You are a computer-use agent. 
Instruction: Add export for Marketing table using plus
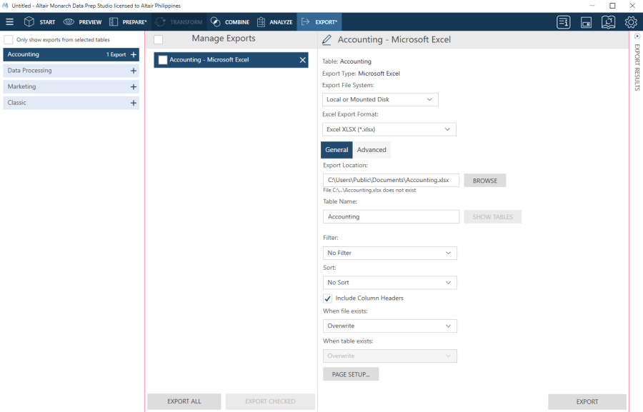pos(134,87)
